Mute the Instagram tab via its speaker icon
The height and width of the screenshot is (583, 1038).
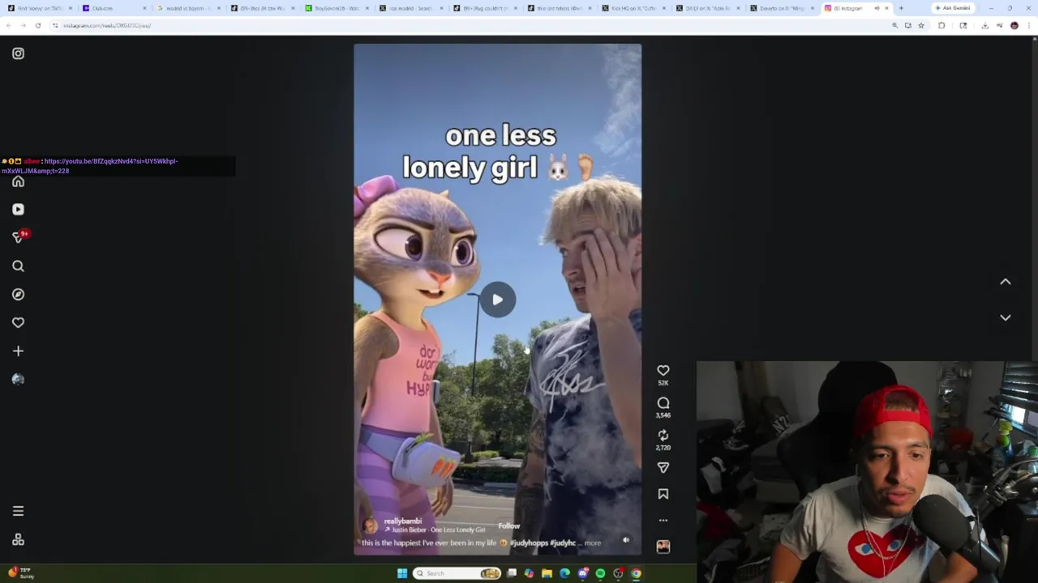877,8
